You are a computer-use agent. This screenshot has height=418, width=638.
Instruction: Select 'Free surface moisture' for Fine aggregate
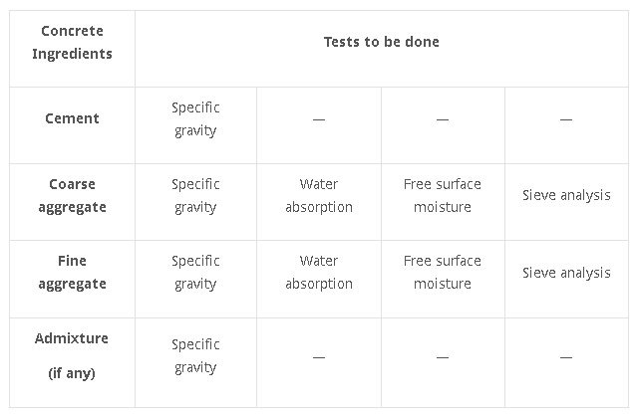click(443, 272)
